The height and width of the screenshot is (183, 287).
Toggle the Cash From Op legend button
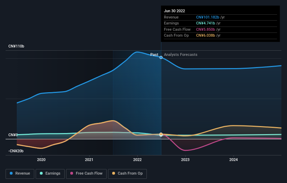tap(127, 174)
